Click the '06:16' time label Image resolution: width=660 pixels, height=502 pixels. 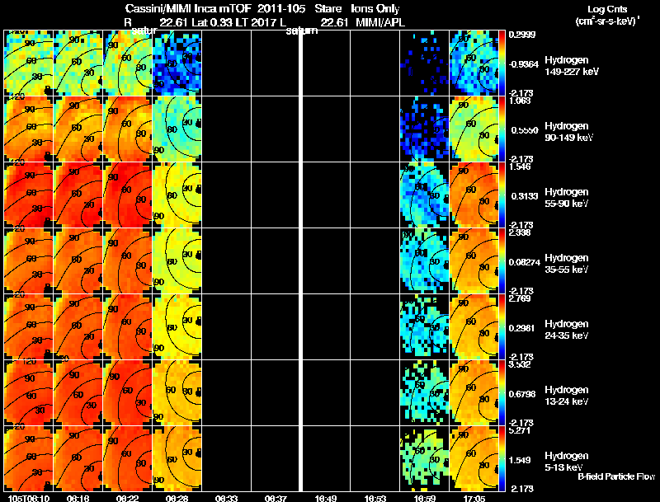coord(78,499)
